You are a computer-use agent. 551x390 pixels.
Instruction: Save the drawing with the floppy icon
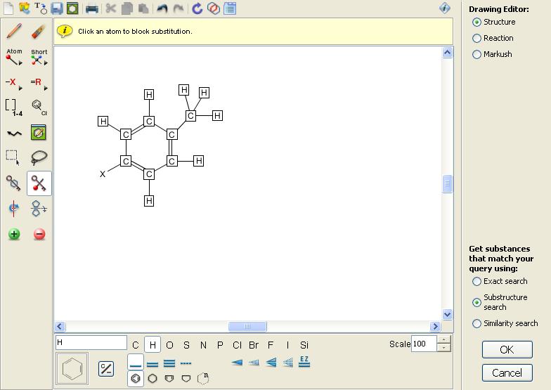tap(56, 8)
